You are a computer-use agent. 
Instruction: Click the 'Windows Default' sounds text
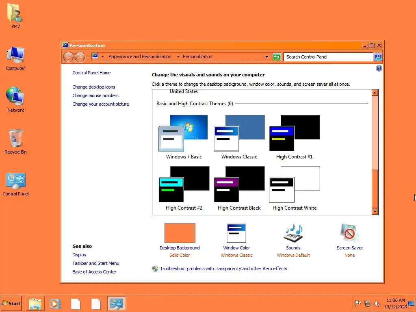point(293,255)
